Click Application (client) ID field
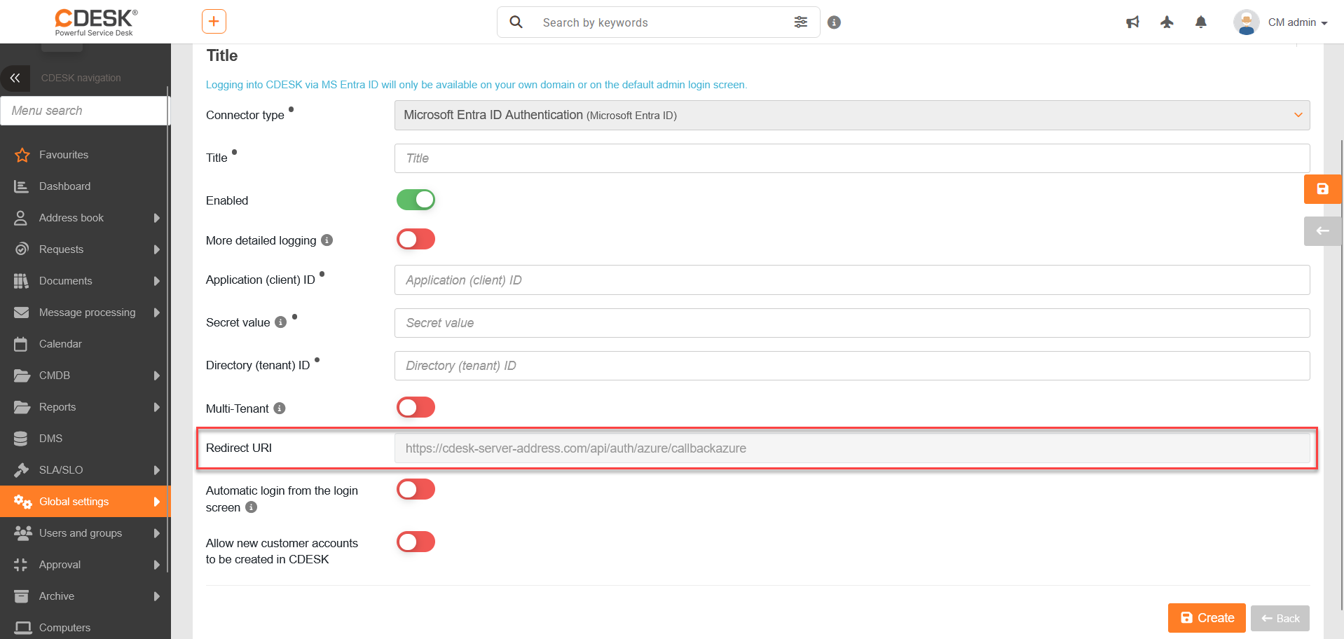Image resolution: width=1344 pixels, height=639 pixels. [852, 280]
